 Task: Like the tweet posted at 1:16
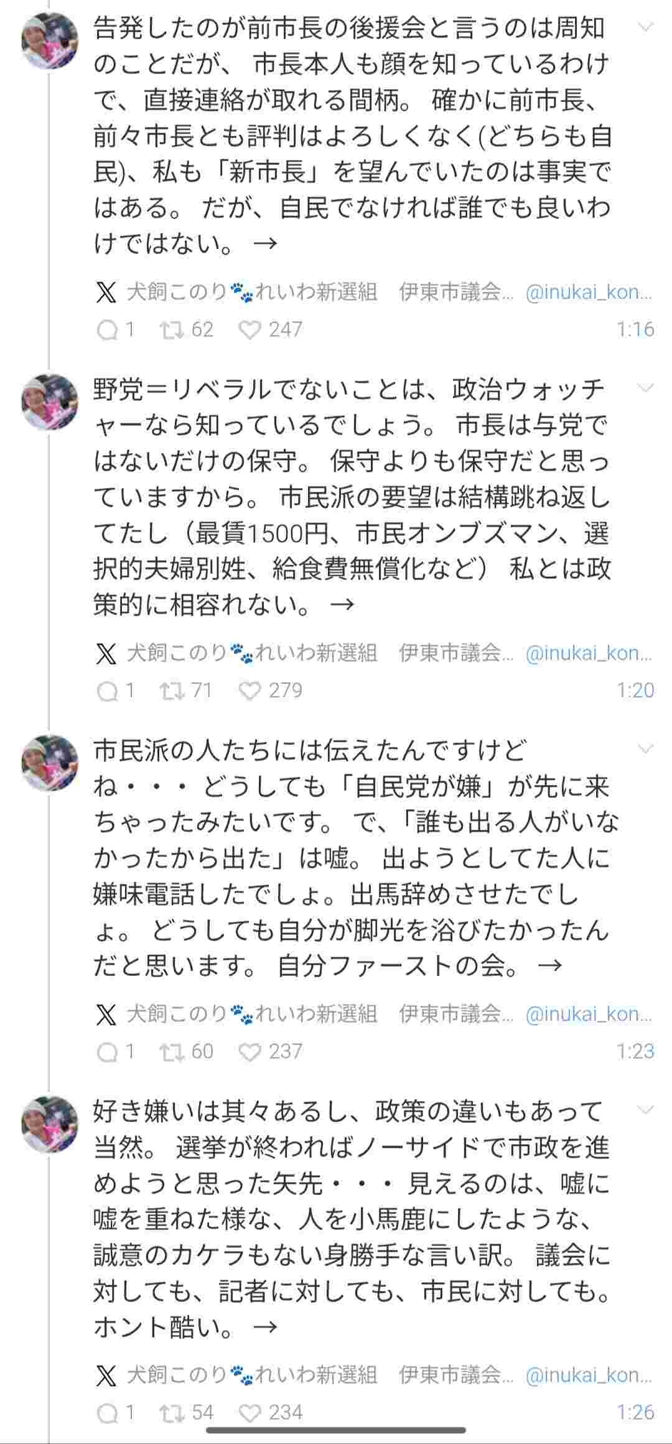click(x=250, y=330)
